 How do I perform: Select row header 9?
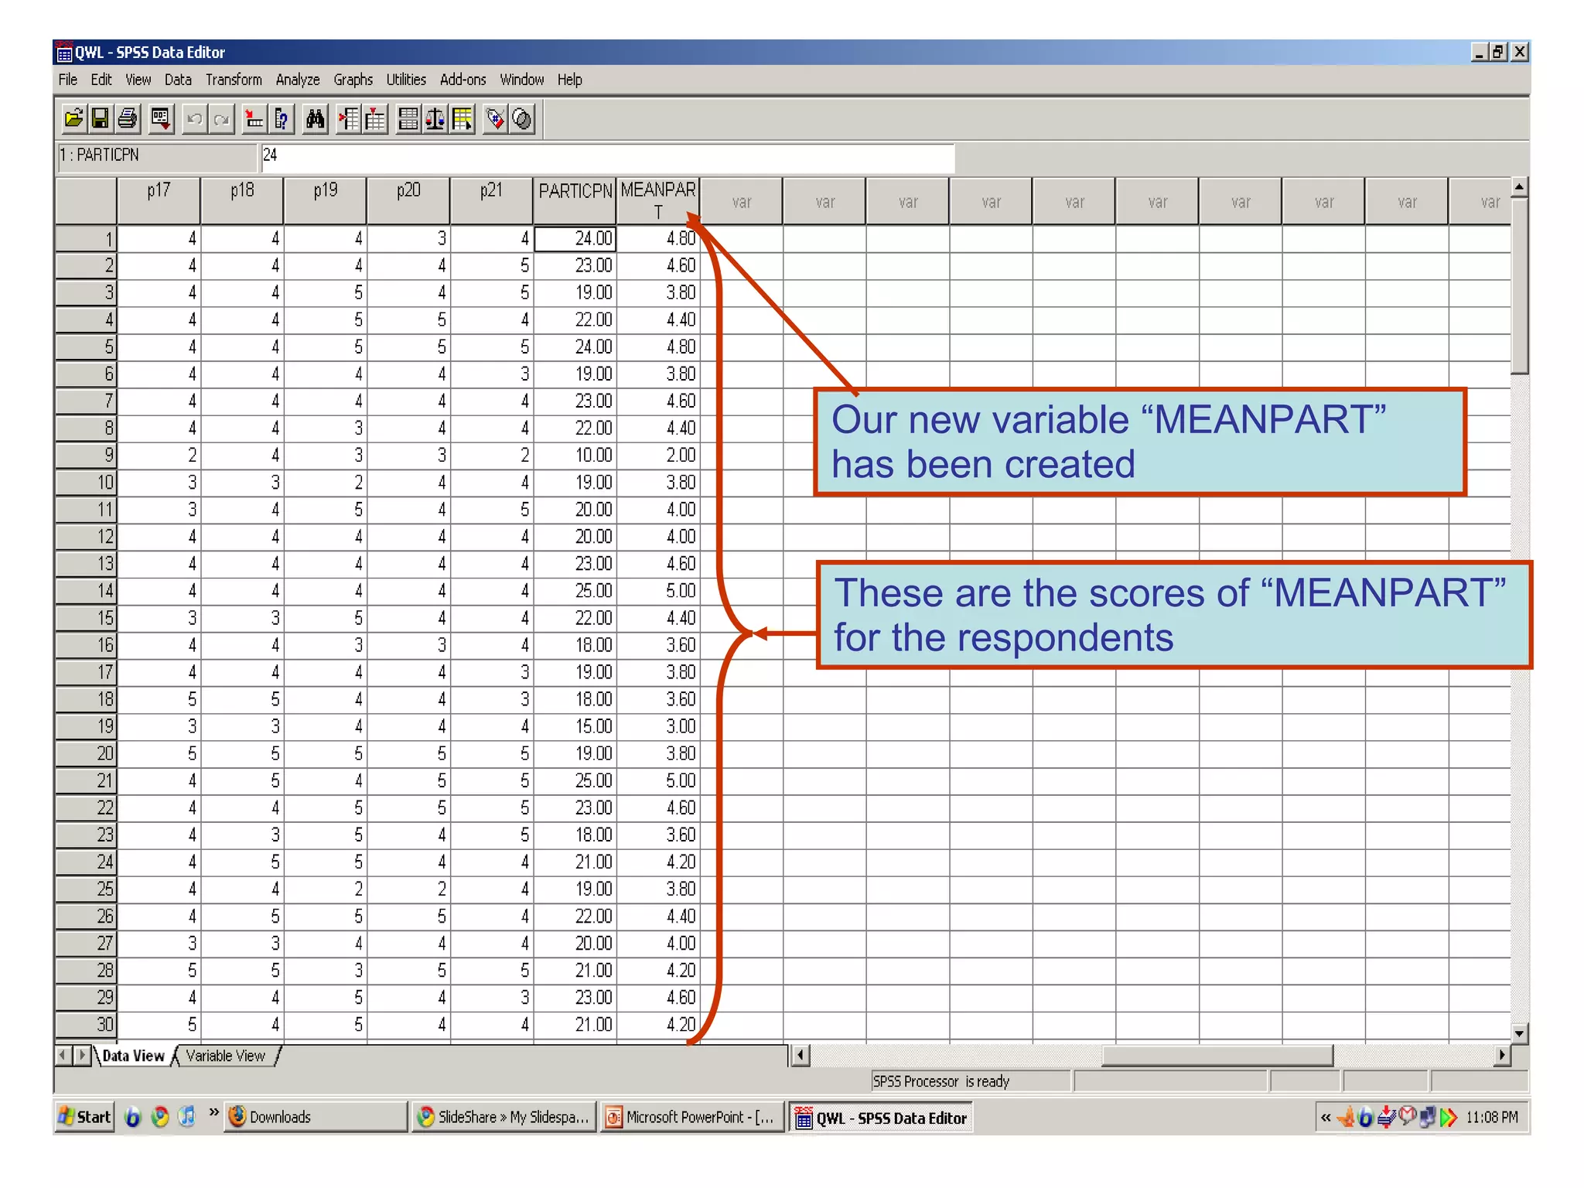tap(86, 456)
